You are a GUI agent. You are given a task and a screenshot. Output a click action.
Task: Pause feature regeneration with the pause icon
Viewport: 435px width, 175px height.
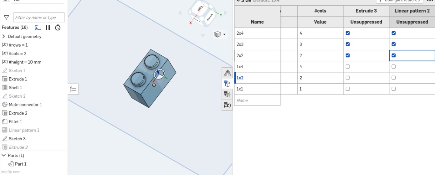pos(48,28)
